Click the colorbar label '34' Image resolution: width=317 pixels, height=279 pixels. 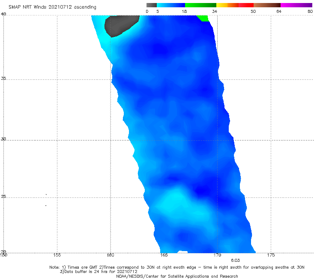coord(215,12)
